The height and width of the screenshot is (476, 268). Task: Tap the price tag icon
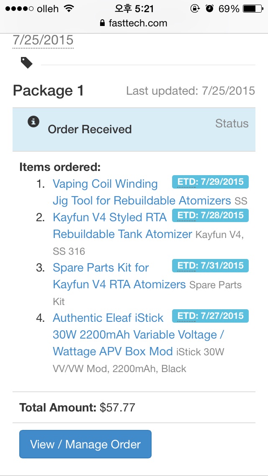(27, 63)
